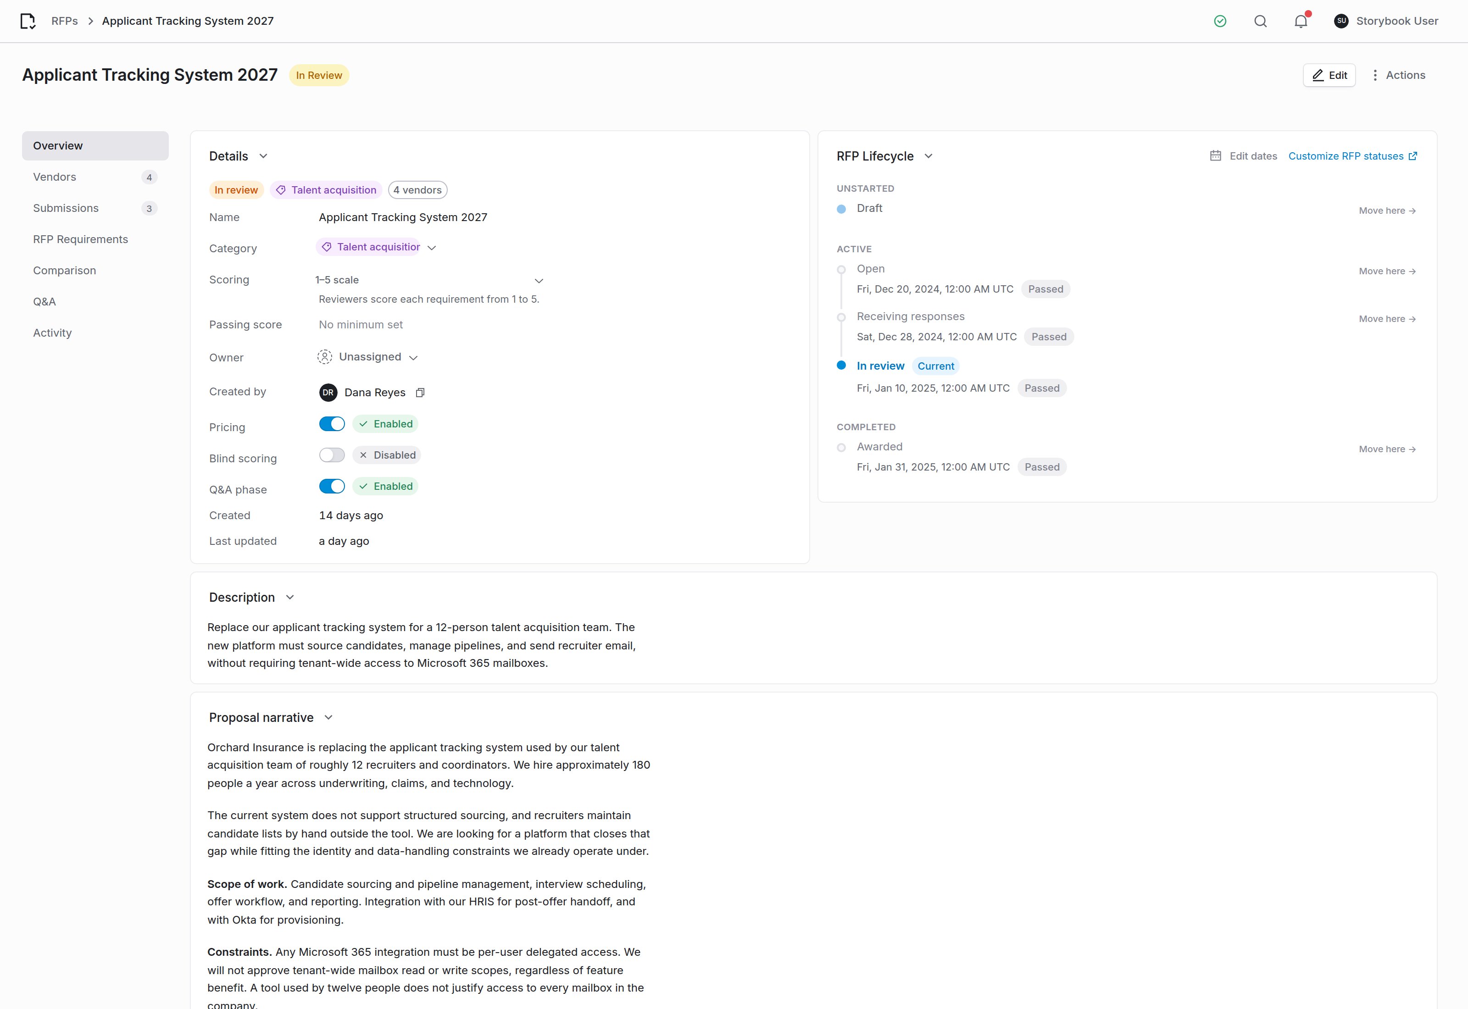
Task: Click 'Fri, Jan 31, 2025, 12:00 AM UTC' date
Action: (933, 467)
